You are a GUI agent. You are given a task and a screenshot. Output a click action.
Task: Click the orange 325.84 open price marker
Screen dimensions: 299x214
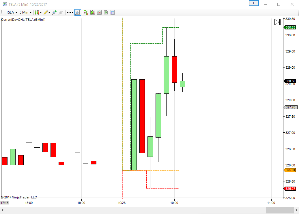[x=290, y=170]
